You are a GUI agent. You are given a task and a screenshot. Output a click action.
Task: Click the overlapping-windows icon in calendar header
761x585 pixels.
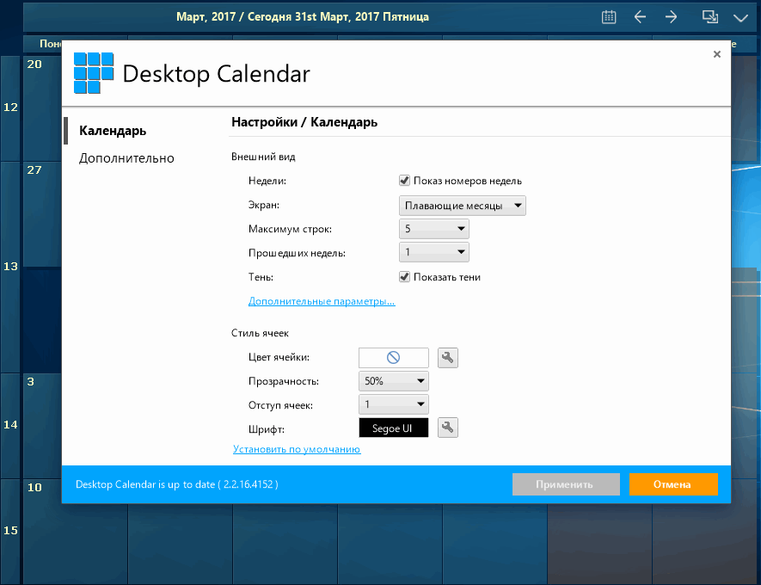(x=710, y=17)
